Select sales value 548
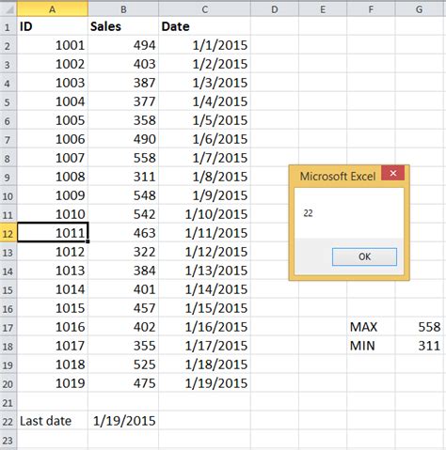This screenshot has height=450, width=446. pos(123,195)
